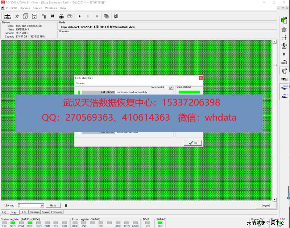Click the SATA1 port selection icon
This screenshot has height=228, width=290.
(7, 16)
